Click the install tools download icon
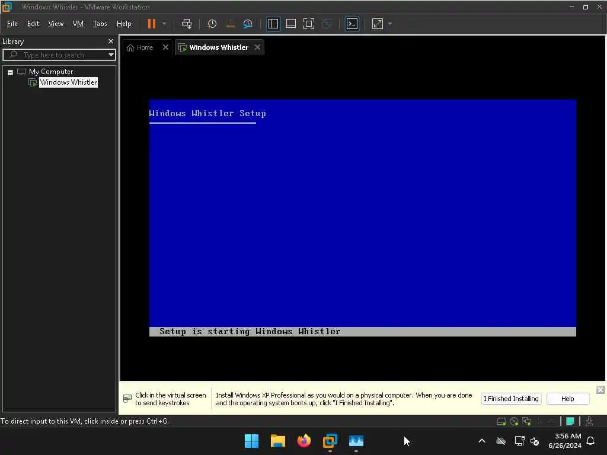The height and width of the screenshot is (455, 607). coord(589,422)
